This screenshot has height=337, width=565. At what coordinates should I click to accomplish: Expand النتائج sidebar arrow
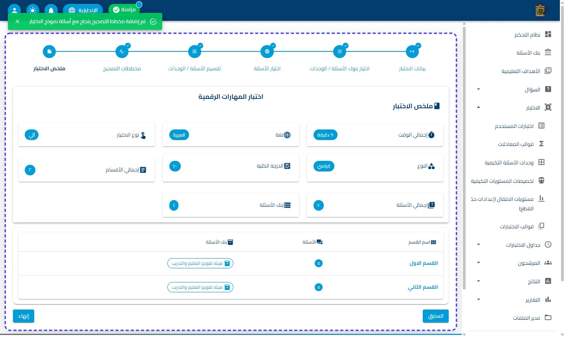pos(479,281)
